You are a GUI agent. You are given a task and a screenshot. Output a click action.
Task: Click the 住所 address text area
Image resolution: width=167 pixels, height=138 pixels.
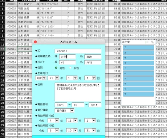pos(78,92)
